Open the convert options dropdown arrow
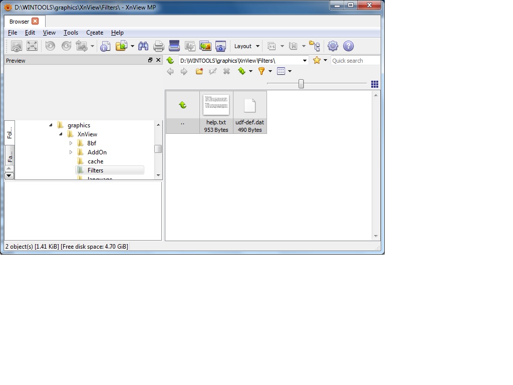This screenshot has height=385, width=513. 92,46
